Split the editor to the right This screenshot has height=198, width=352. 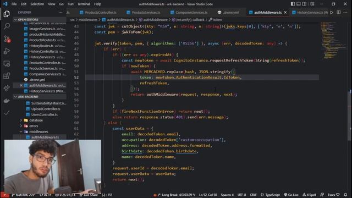(339, 12)
